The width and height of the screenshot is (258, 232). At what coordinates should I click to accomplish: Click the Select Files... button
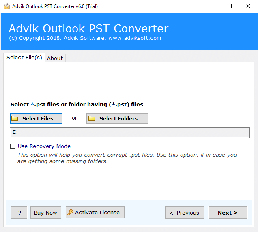[36, 118]
